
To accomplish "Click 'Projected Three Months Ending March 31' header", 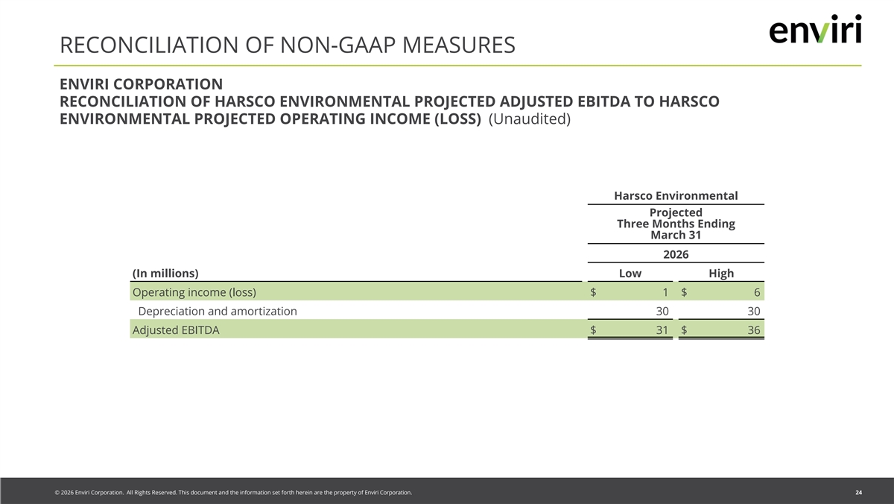I will pos(676,224).
